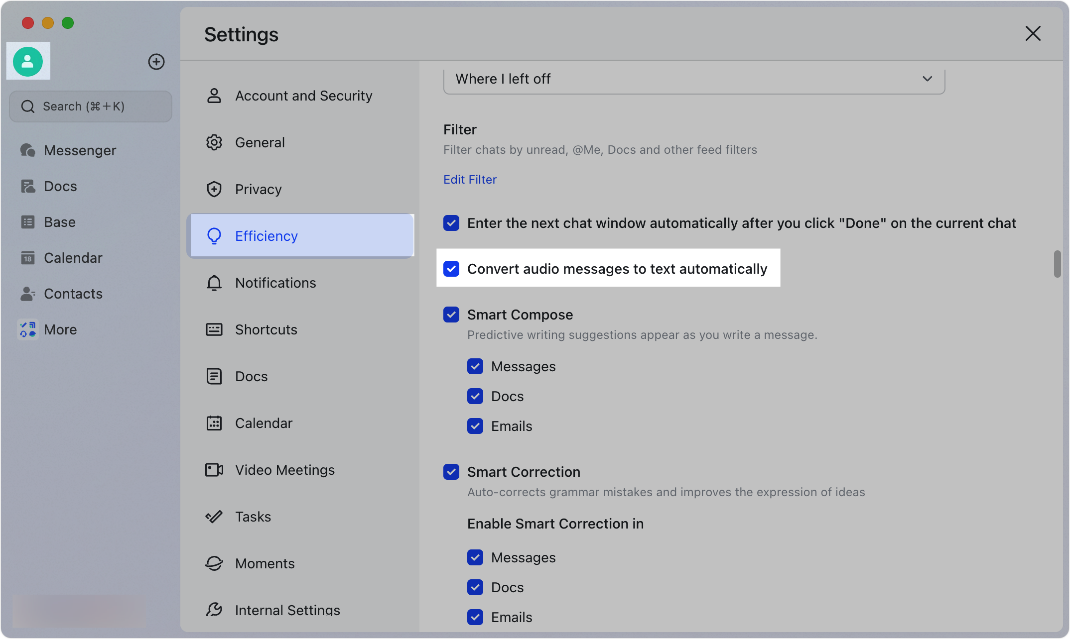1070x639 pixels.
Task: Uncheck Emails under Enable Smart Correction in
Action: coord(475,617)
